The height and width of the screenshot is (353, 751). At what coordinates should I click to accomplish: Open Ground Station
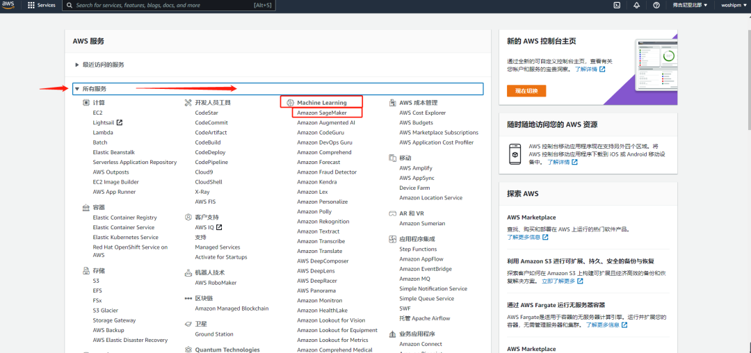214,334
